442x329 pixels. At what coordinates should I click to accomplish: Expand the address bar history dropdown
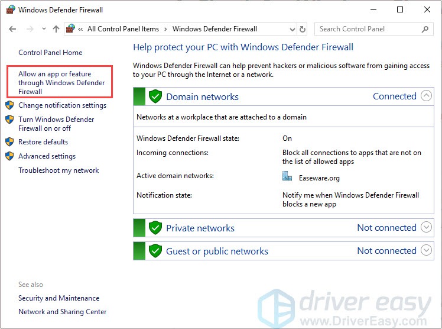(x=292, y=29)
